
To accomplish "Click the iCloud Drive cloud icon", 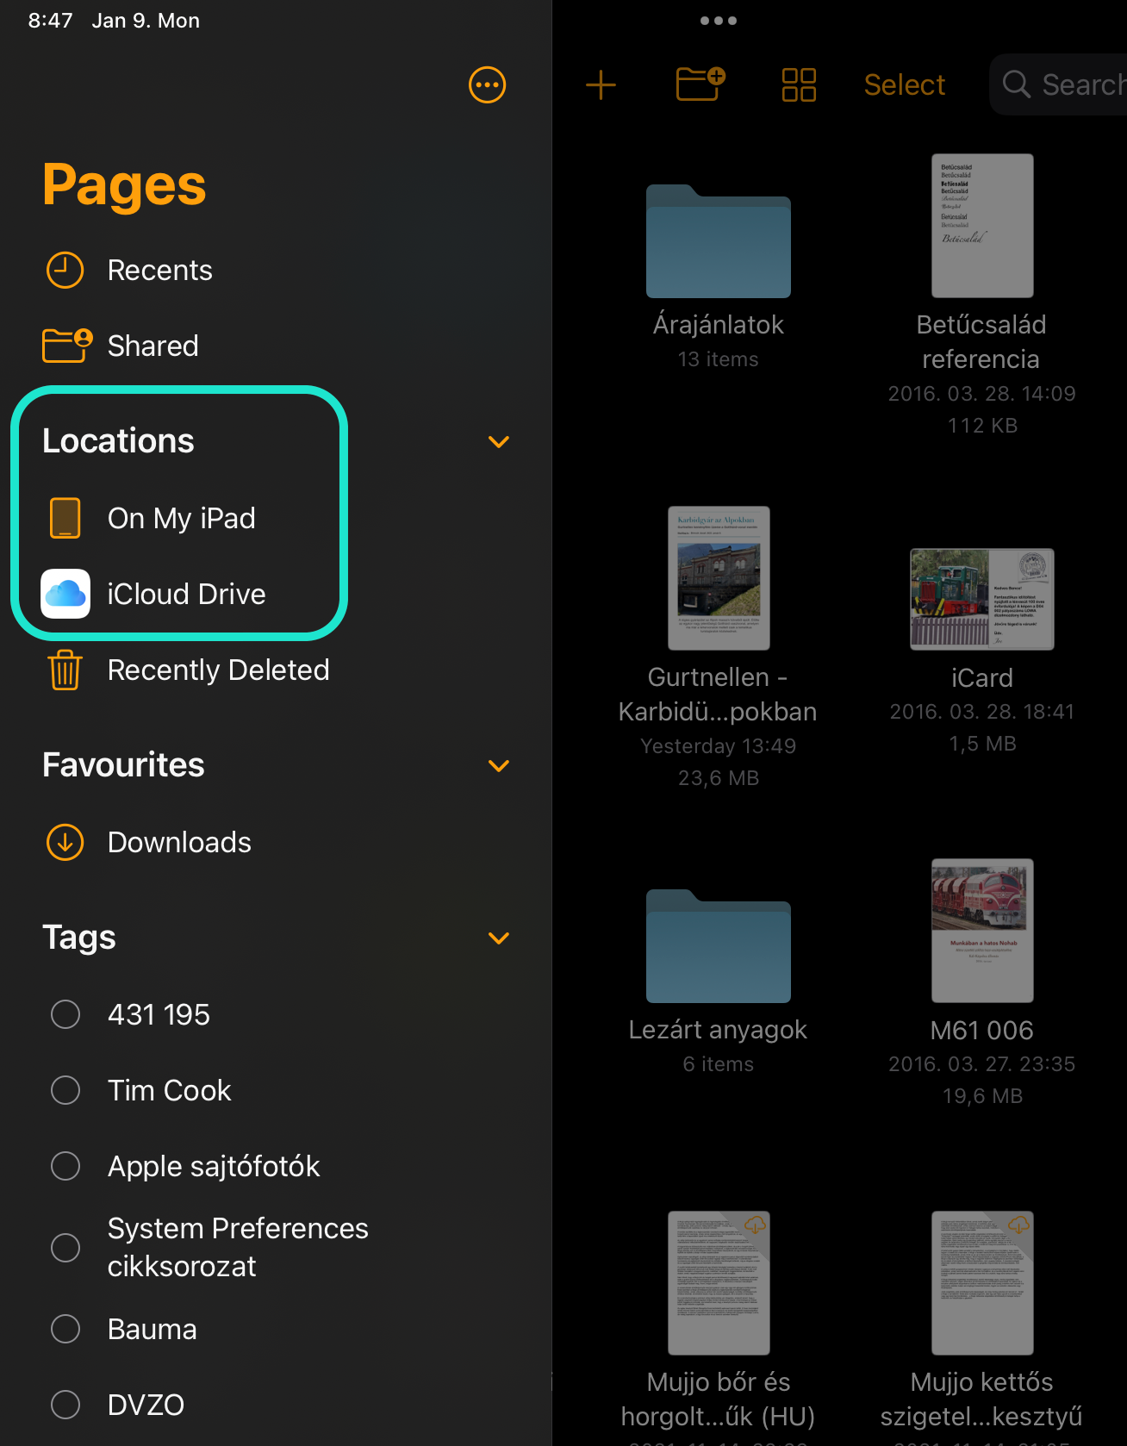I will [65, 594].
